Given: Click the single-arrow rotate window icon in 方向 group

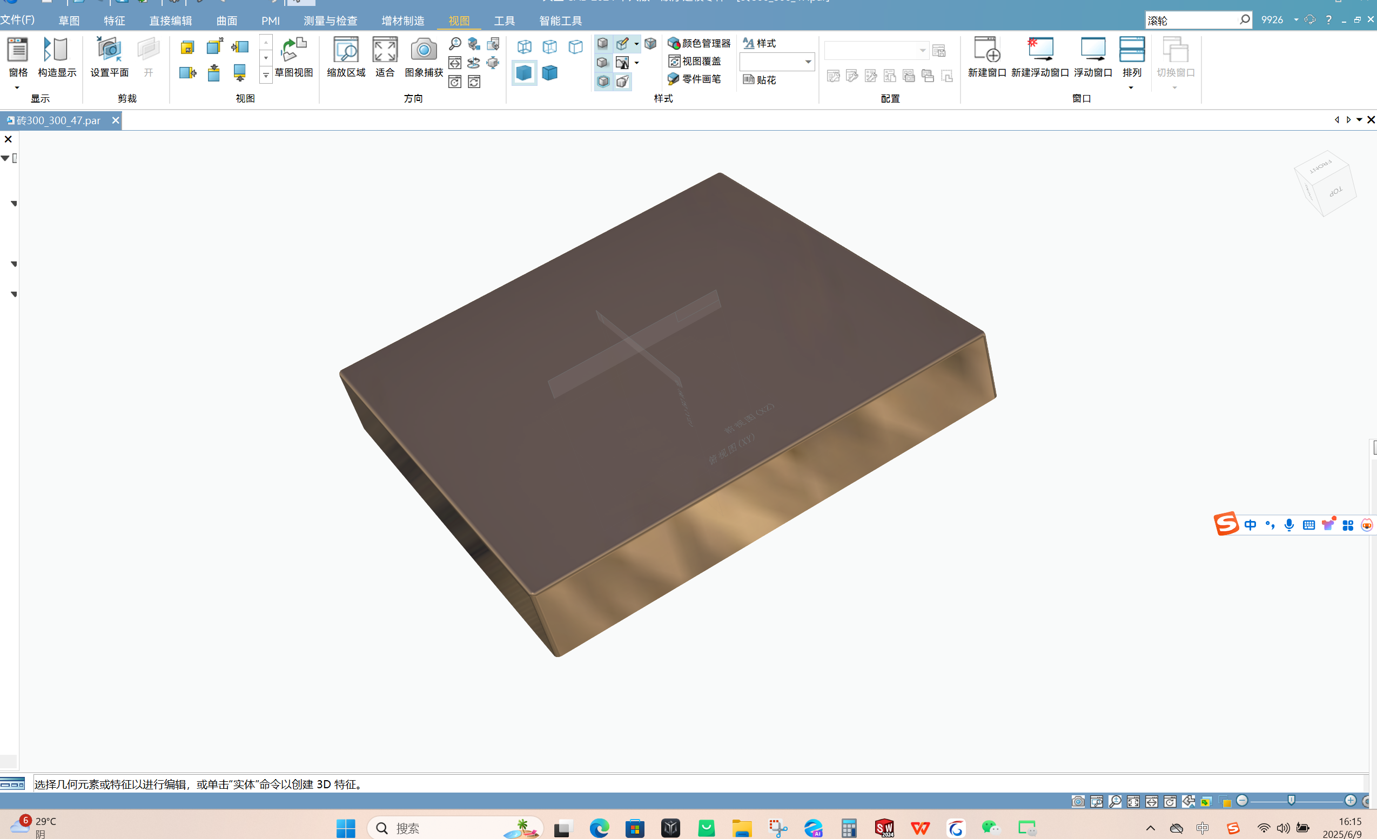Looking at the screenshot, I should click(x=455, y=82).
